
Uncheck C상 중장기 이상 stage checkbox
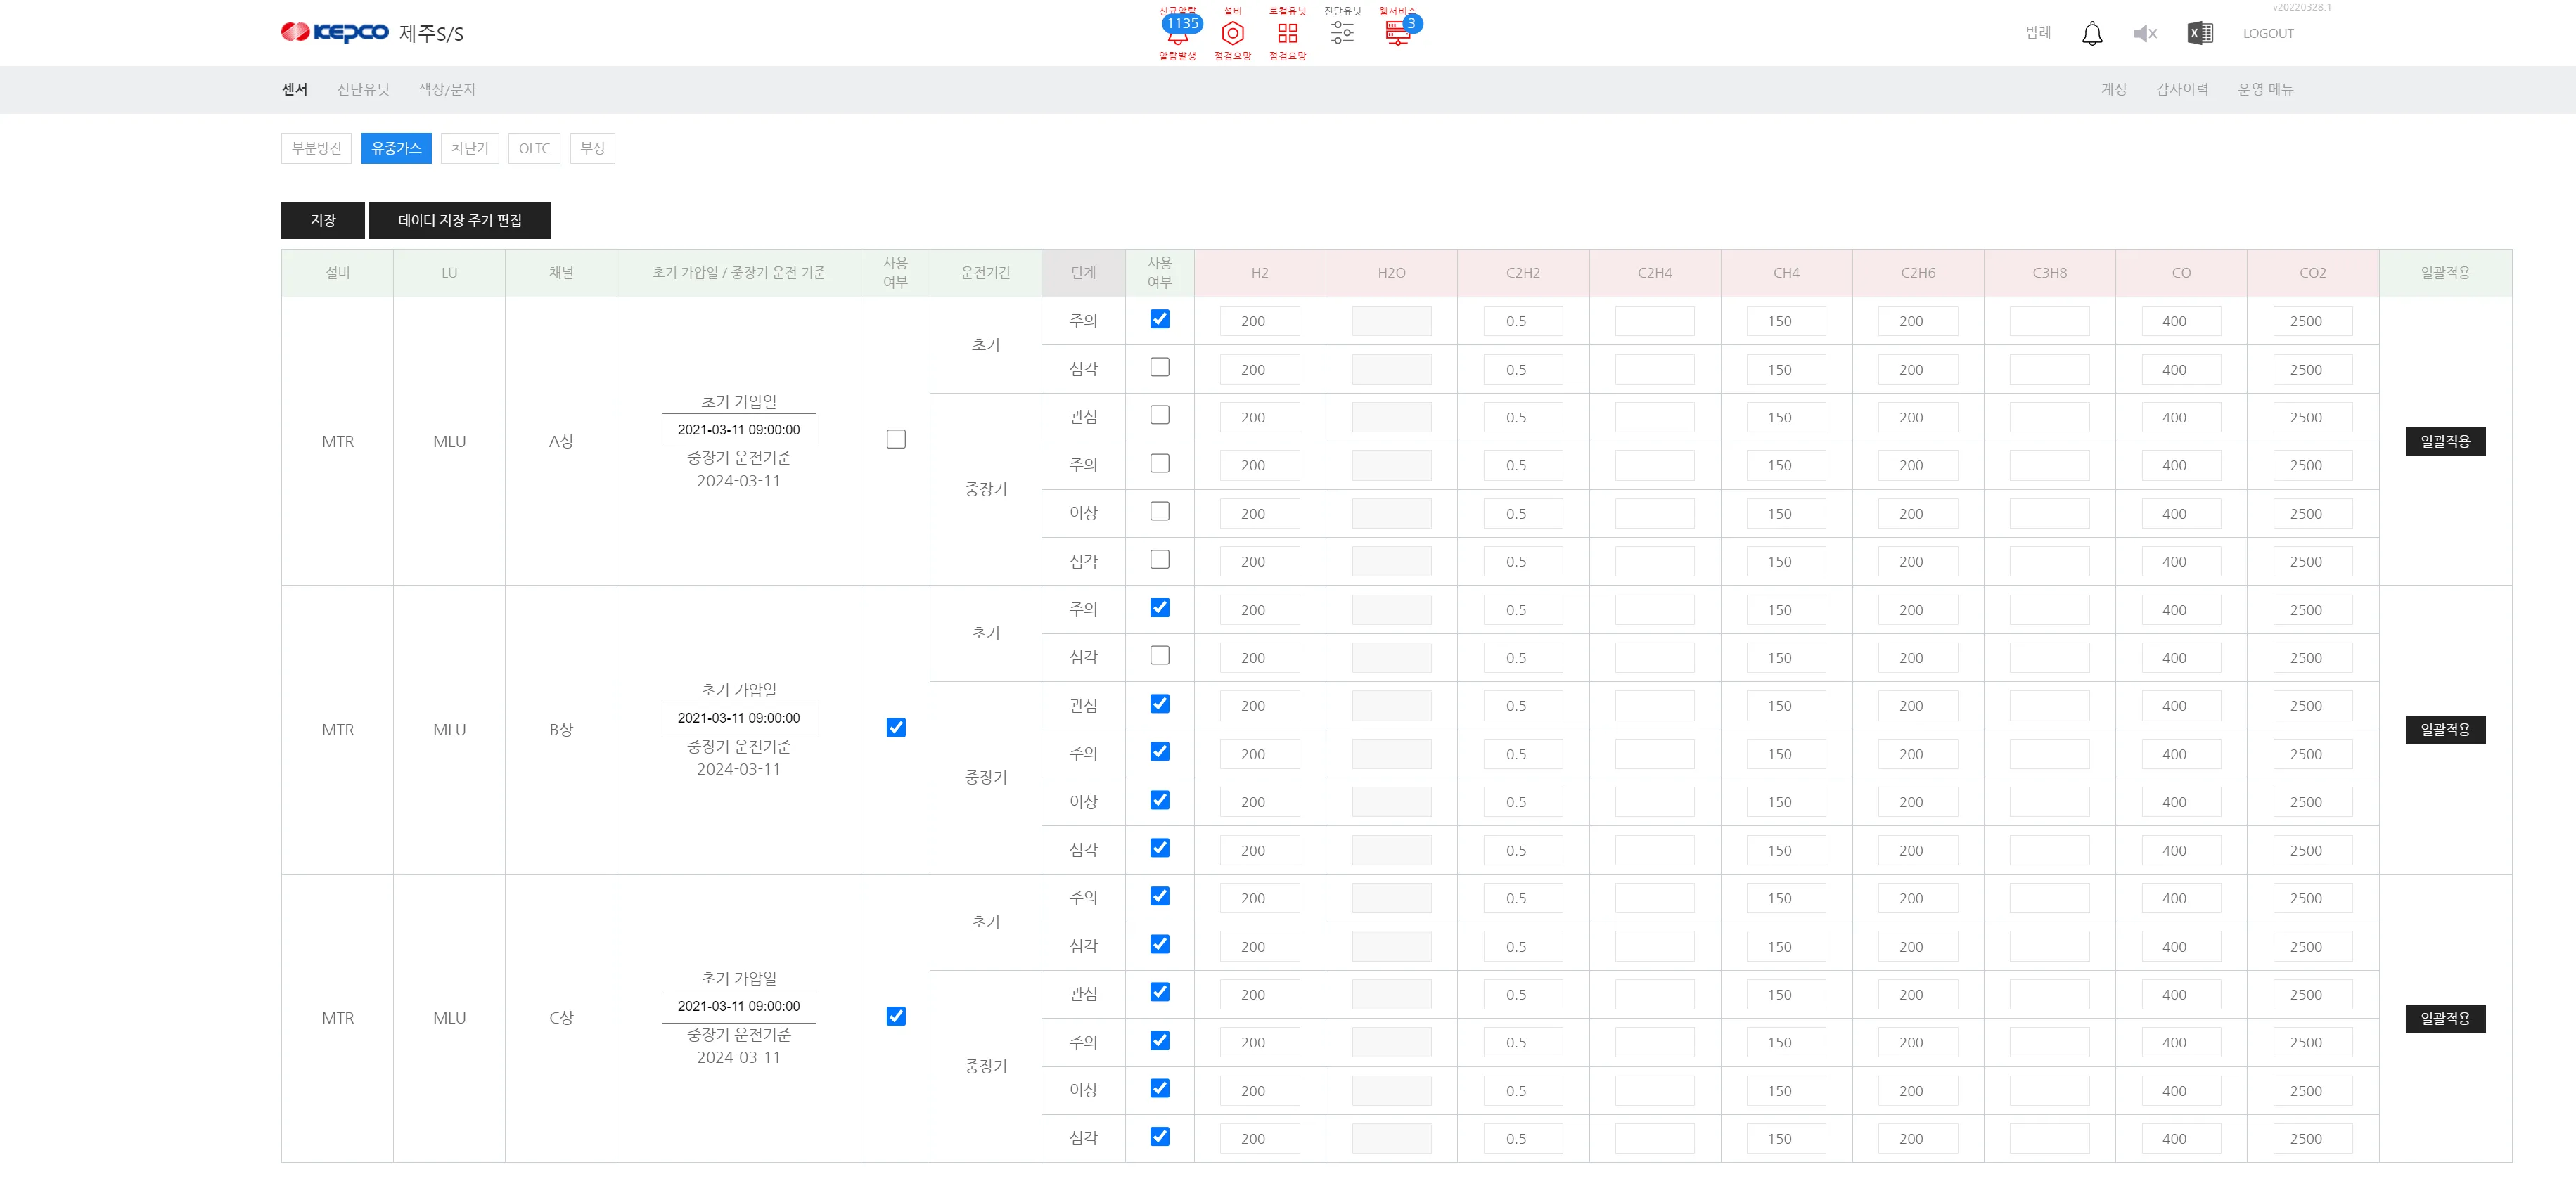click(x=1159, y=1088)
